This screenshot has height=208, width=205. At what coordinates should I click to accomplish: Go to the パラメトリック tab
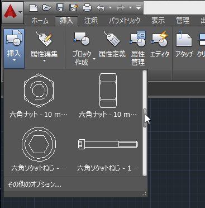tap(125, 21)
